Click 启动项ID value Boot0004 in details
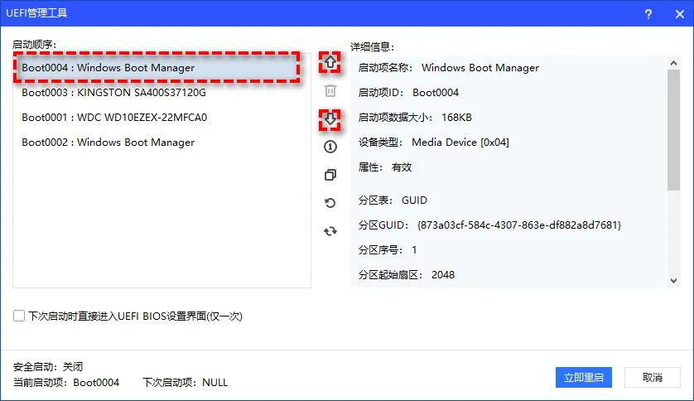Viewport: 694px width, 401px height. 436,93
